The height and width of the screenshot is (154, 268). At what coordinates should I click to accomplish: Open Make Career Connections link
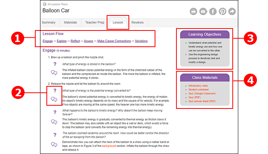click(x=114, y=41)
